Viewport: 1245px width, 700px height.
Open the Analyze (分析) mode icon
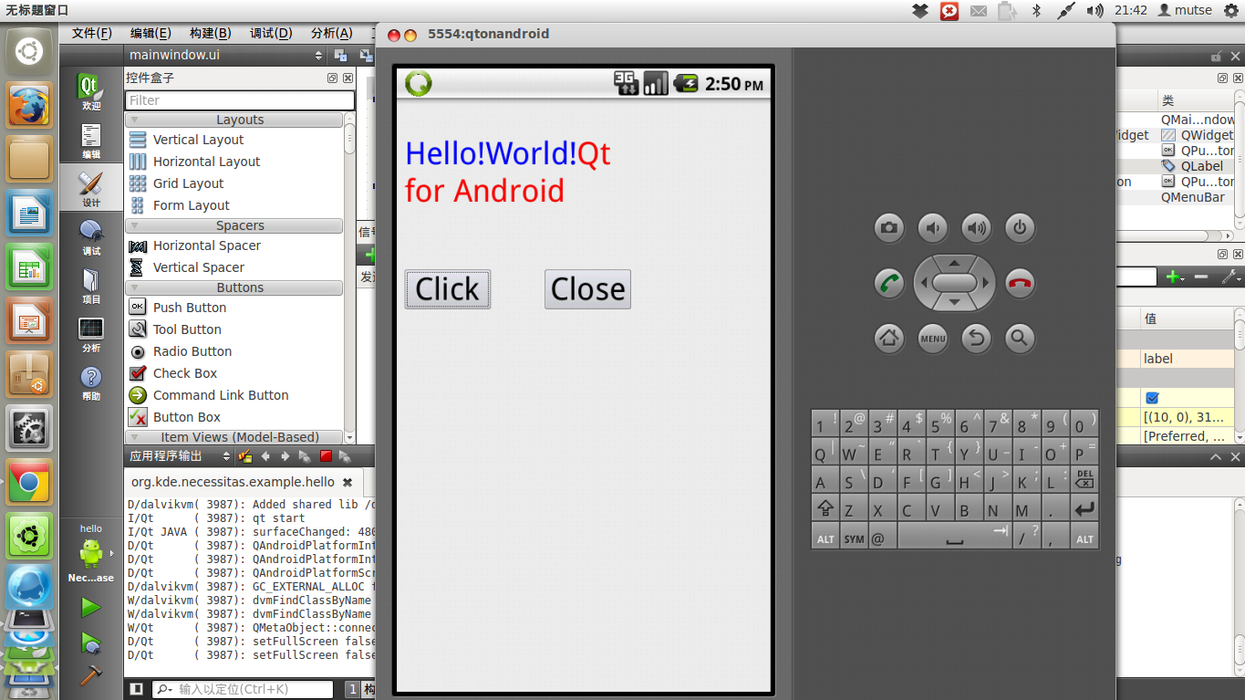pyautogui.click(x=91, y=334)
